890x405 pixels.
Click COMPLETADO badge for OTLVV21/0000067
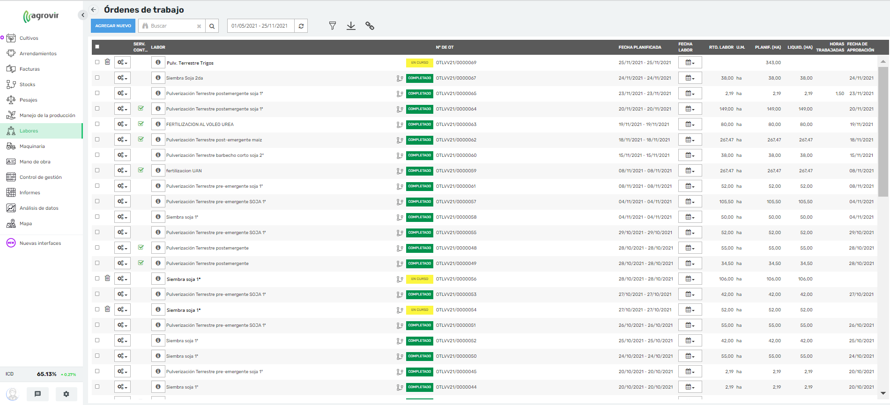tap(419, 78)
